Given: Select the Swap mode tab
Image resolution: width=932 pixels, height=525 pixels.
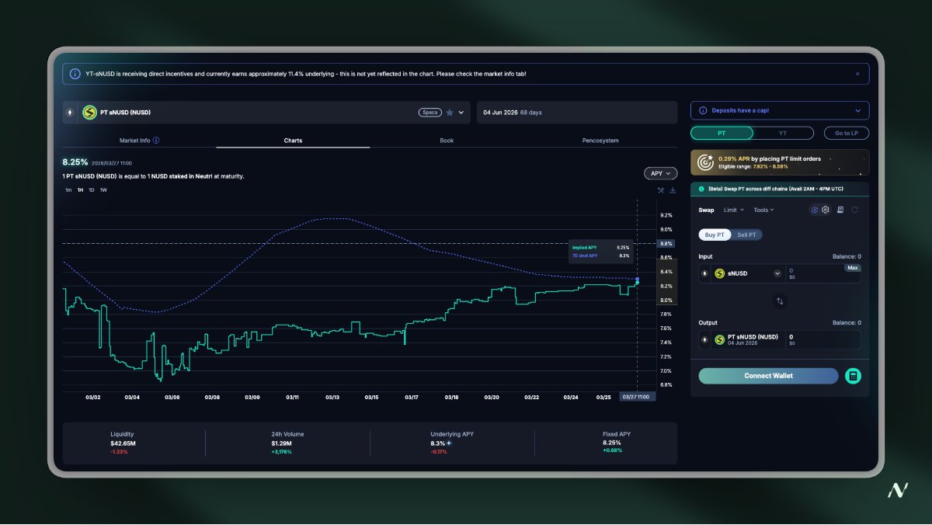Looking at the screenshot, I should click(x=706, y=210).
